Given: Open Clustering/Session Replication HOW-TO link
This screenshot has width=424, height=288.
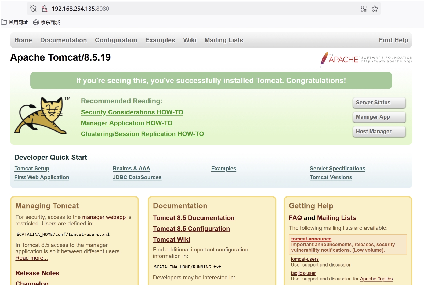Looking at the screenshot, I should [x=143, y=134].
